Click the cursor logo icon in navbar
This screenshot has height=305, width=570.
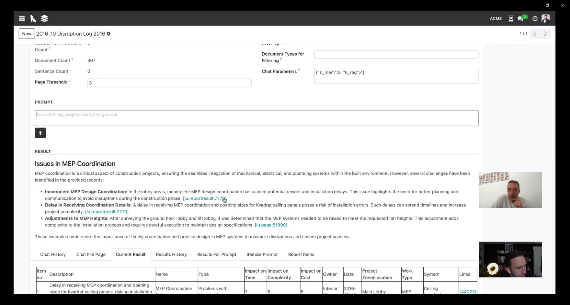(x=33, y=18)
